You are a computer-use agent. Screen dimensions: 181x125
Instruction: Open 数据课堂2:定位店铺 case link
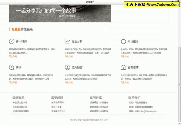click(99, 107)
